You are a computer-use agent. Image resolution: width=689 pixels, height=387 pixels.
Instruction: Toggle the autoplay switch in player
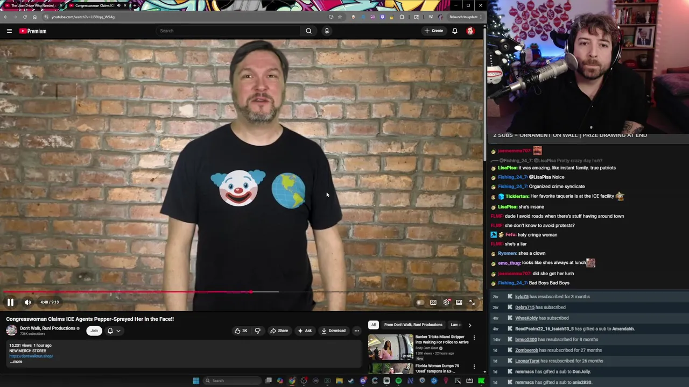coord(420,303)
